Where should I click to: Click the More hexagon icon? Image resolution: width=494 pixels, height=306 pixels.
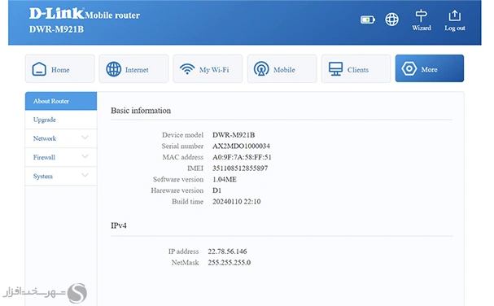coord(409,68)
